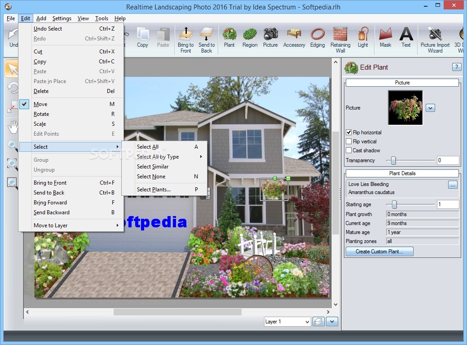The width and height of the screenshot is (467, 345).
Task: Enable Cast shadow checkbox
Action: coord(349,150)
